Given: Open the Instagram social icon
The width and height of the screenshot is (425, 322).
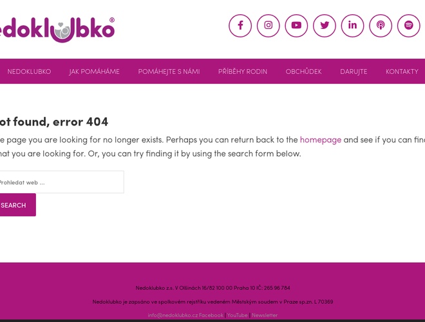Looking at the screenshot, I should tap(268, 26).
